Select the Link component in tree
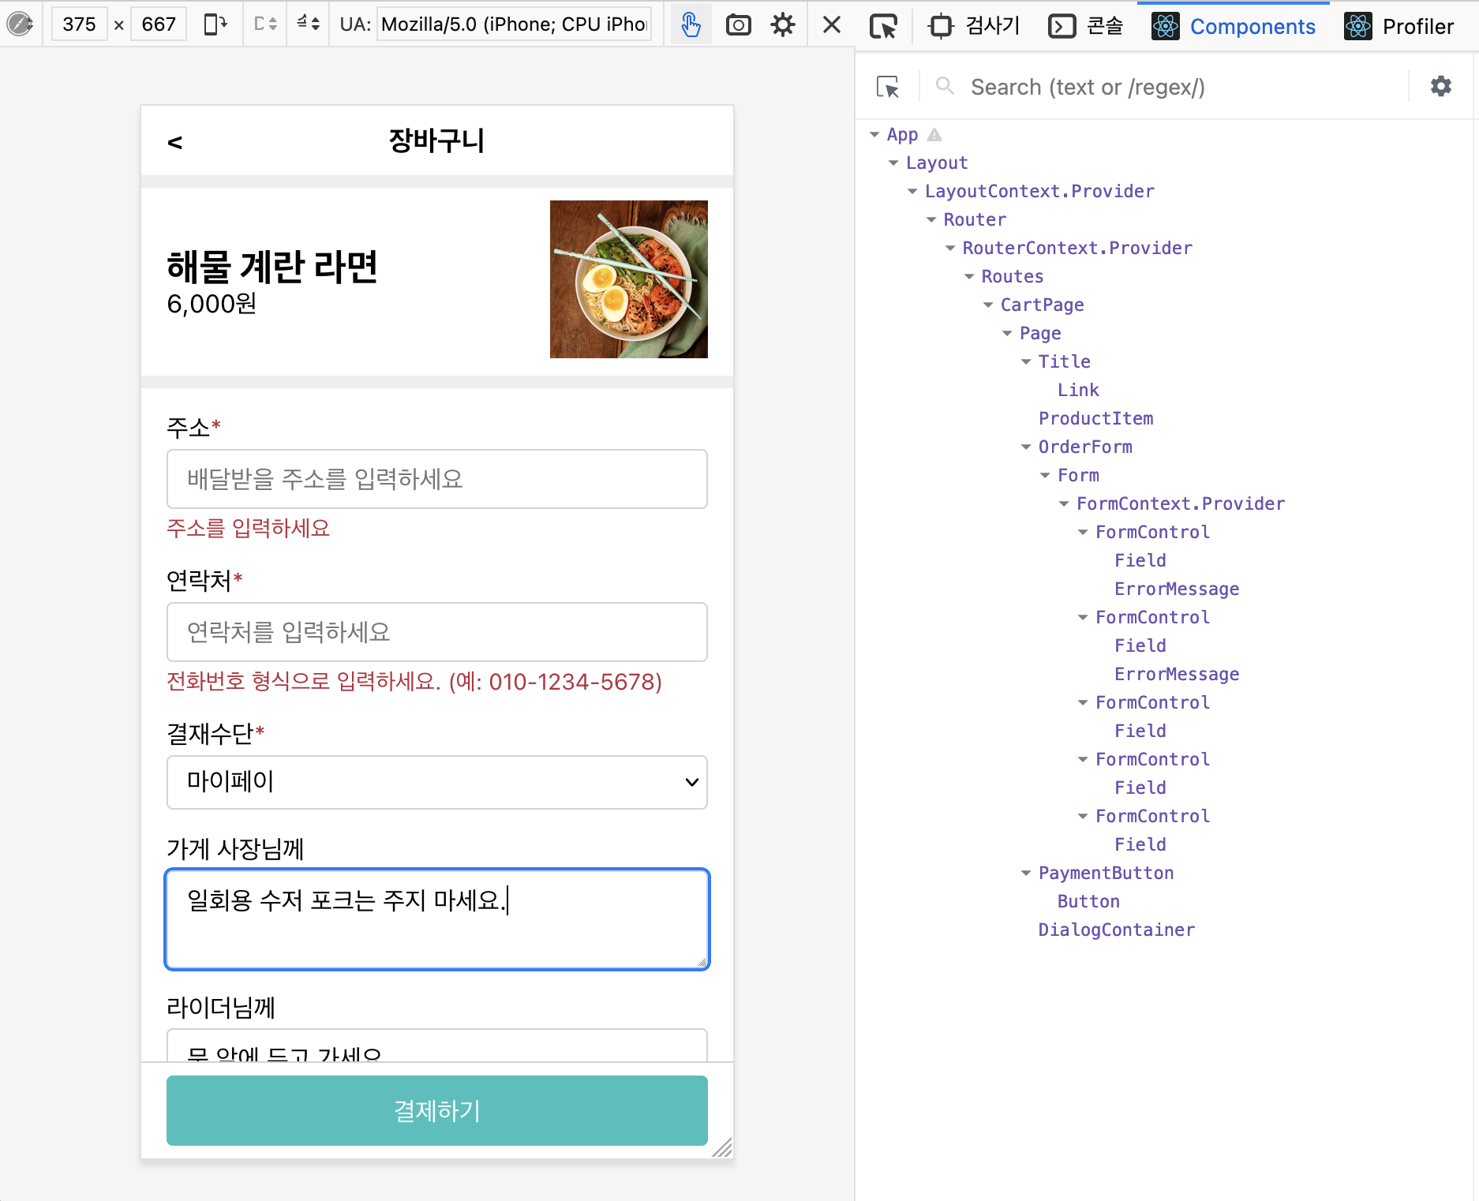The image size is (1479, 1201). tap(1078, 390)
